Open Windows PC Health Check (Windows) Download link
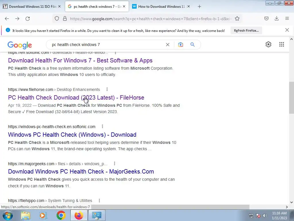 point(72,135)
